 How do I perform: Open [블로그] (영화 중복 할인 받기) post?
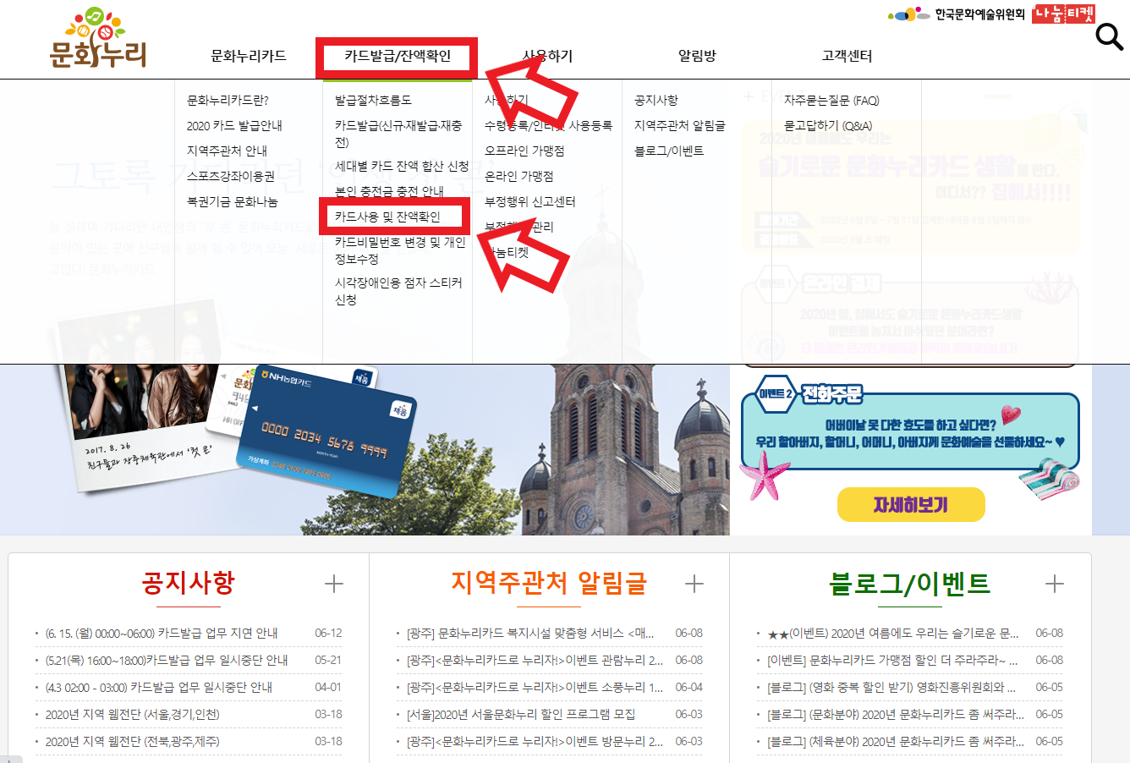pos(891,687)
